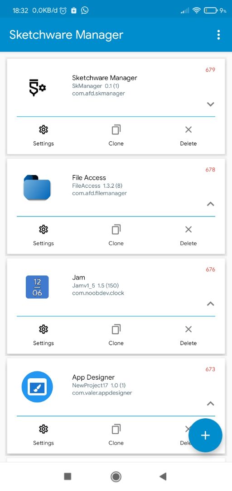The image size is (232, 491).
Task: Open Settings for Sketchware Manager project
Action: (x=43, y=135)
